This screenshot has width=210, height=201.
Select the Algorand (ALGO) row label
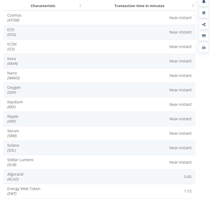(x=15, y=177)
